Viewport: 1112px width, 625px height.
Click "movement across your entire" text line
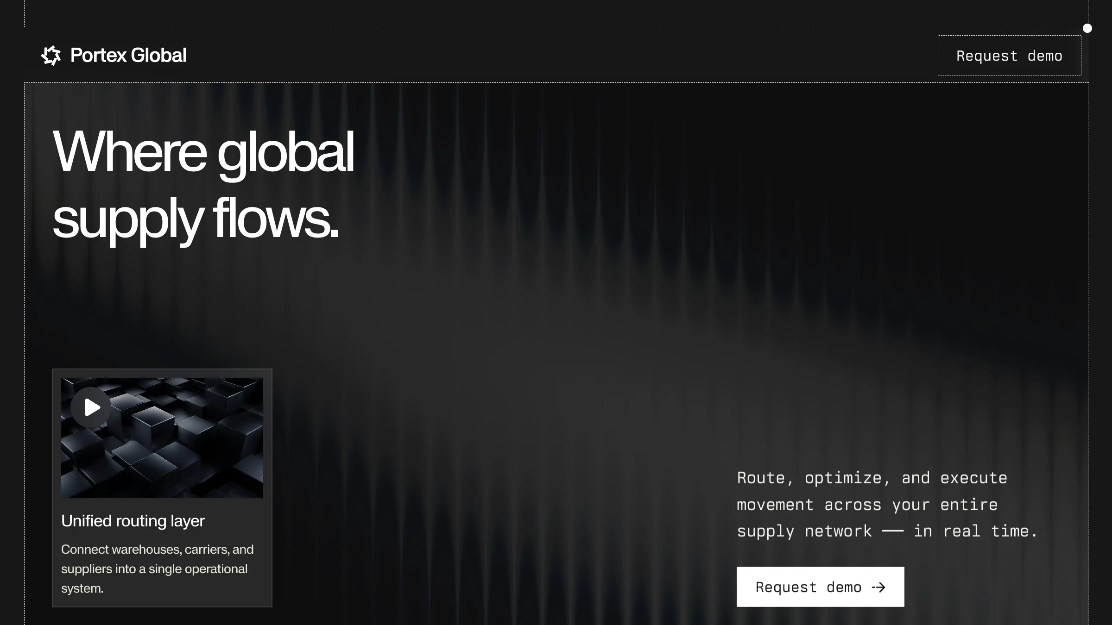pyautogui.click(x=867, y=505)
